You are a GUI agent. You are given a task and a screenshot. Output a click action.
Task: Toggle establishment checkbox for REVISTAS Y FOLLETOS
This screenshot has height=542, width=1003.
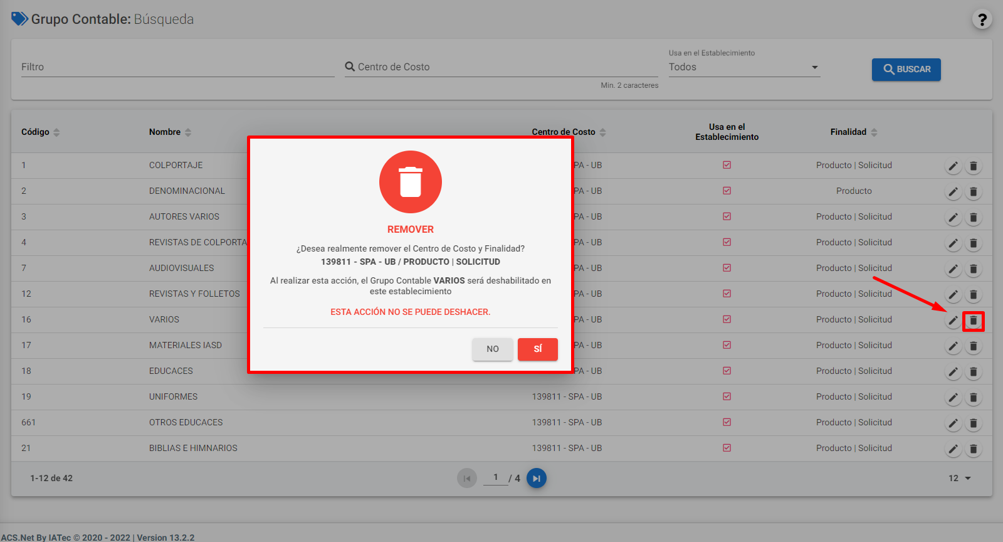727,294
